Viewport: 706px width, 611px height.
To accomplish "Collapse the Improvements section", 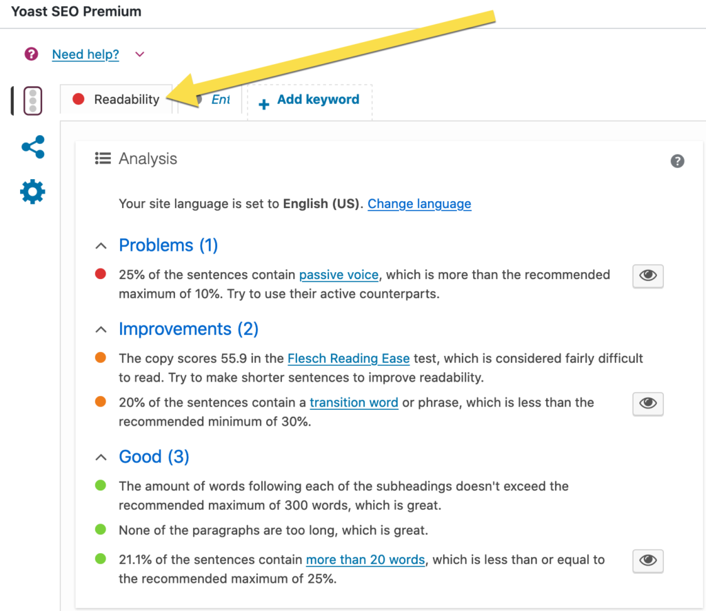I will click(x=101, y=329).
